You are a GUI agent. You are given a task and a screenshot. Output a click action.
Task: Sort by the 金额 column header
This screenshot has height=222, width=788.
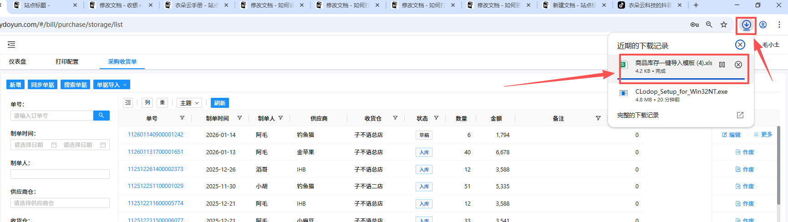click(496, 118)
